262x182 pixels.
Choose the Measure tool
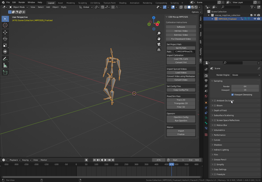click(x=5, y=65)
